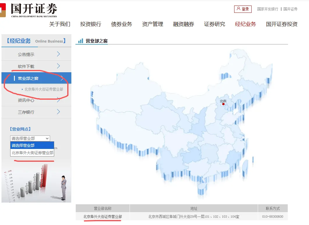Click 营业部名称 column header

(103, 208)
